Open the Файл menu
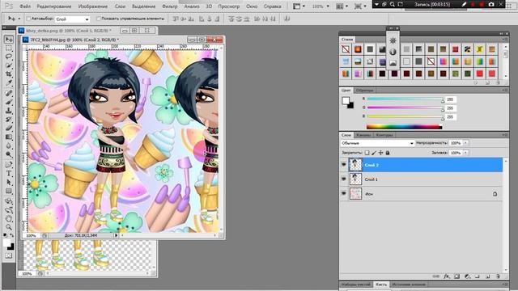518x291 pixels. click(x=25, y=6)
